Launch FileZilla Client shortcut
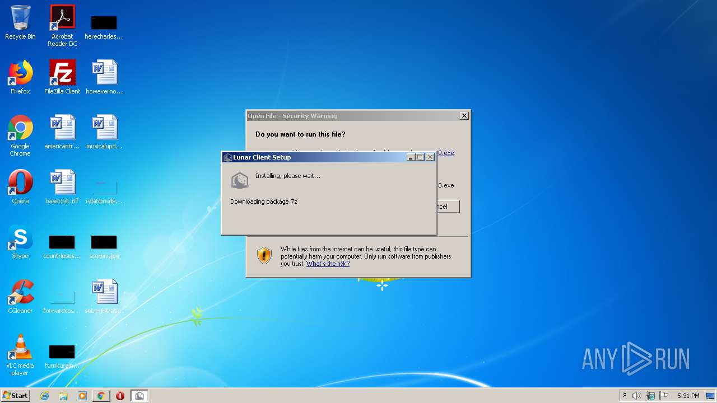Viewport: 717px width, 403px height. 62,77
